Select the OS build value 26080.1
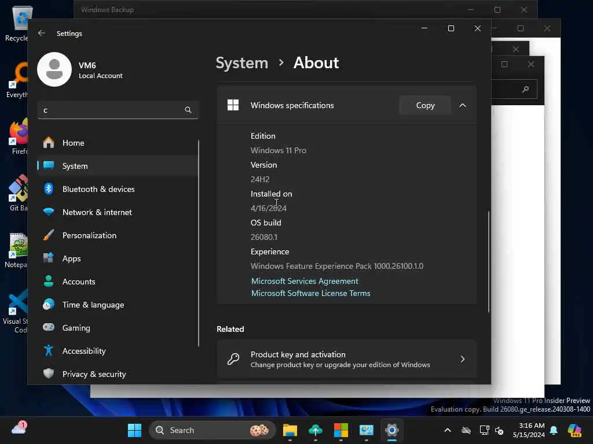Viewport: 593px width, 444px height. 264,237
